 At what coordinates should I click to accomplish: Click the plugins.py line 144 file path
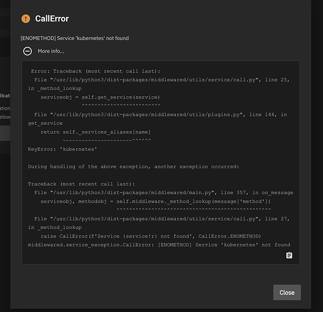161,115
